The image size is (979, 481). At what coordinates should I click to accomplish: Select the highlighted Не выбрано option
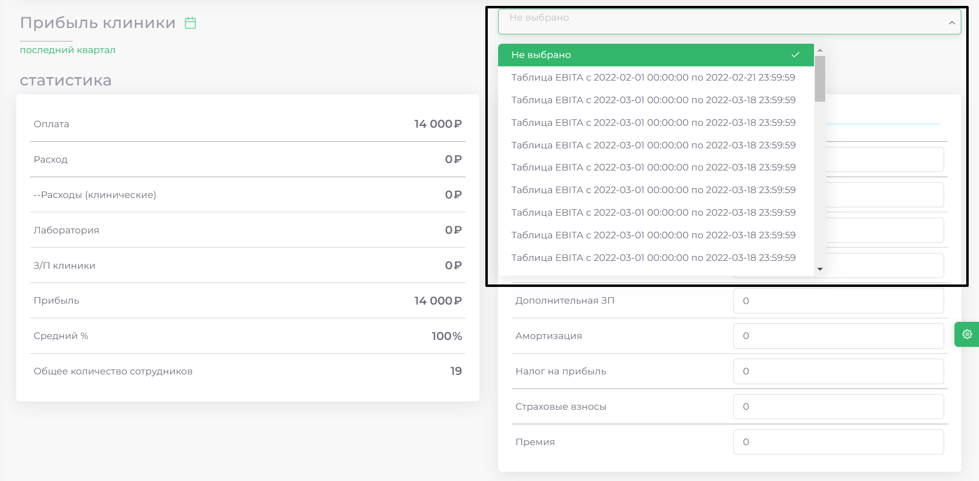[656, 55]
